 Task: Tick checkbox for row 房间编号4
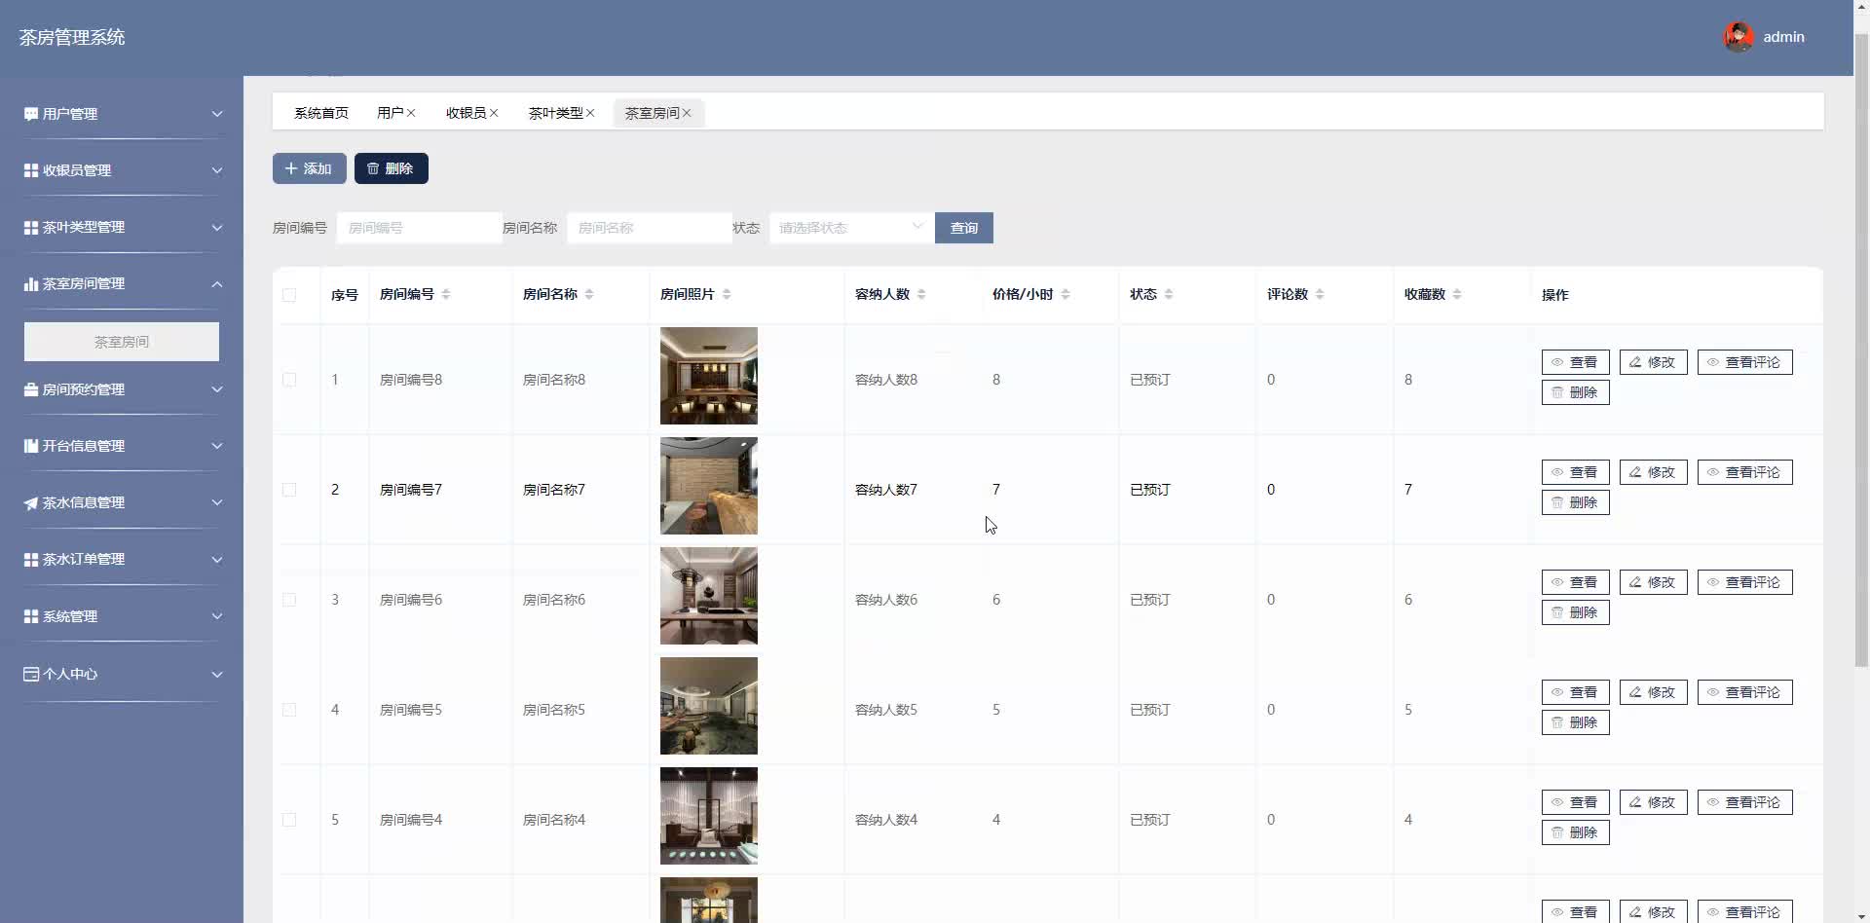tap(289, 820)
